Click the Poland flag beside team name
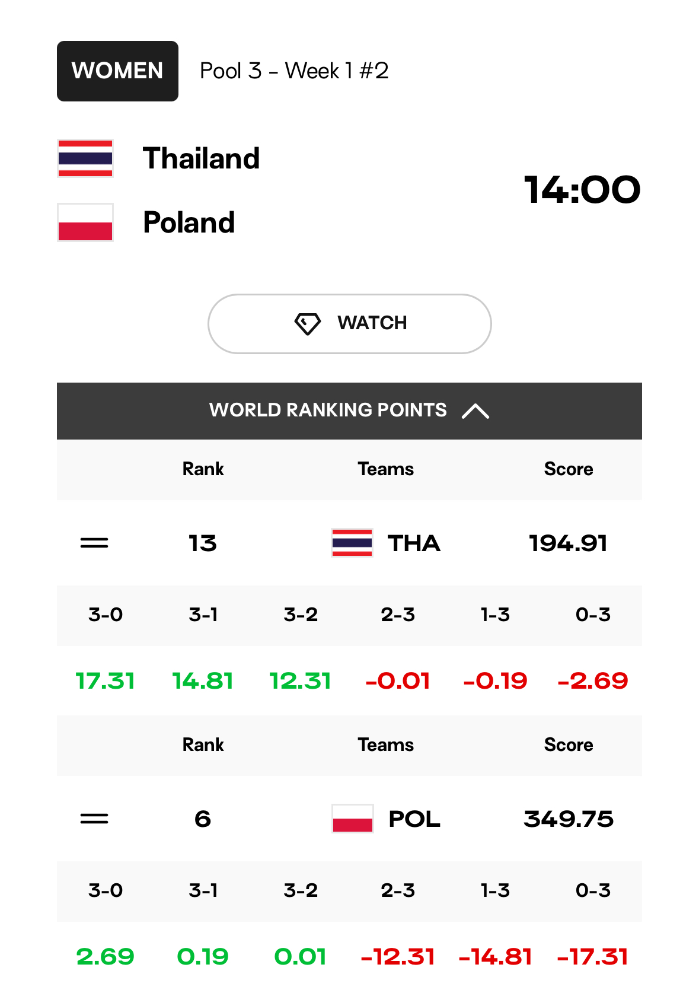Viewport: 699px width, 993px height. pyautogui.click(x=85, y=222)
